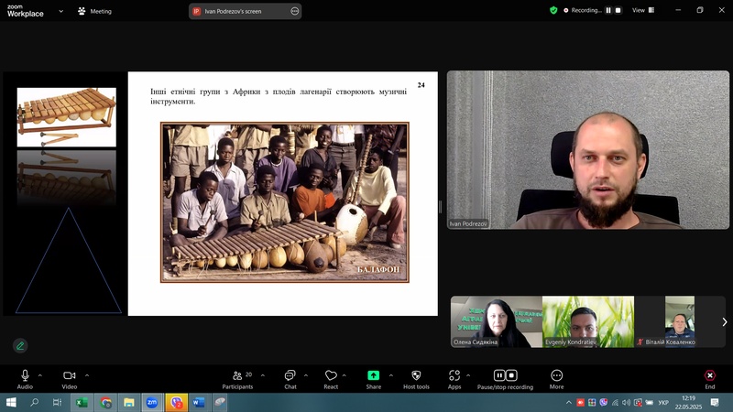Open the Windows notification center
The width and height of the screenshot is (733, 412).
point(715,402)
